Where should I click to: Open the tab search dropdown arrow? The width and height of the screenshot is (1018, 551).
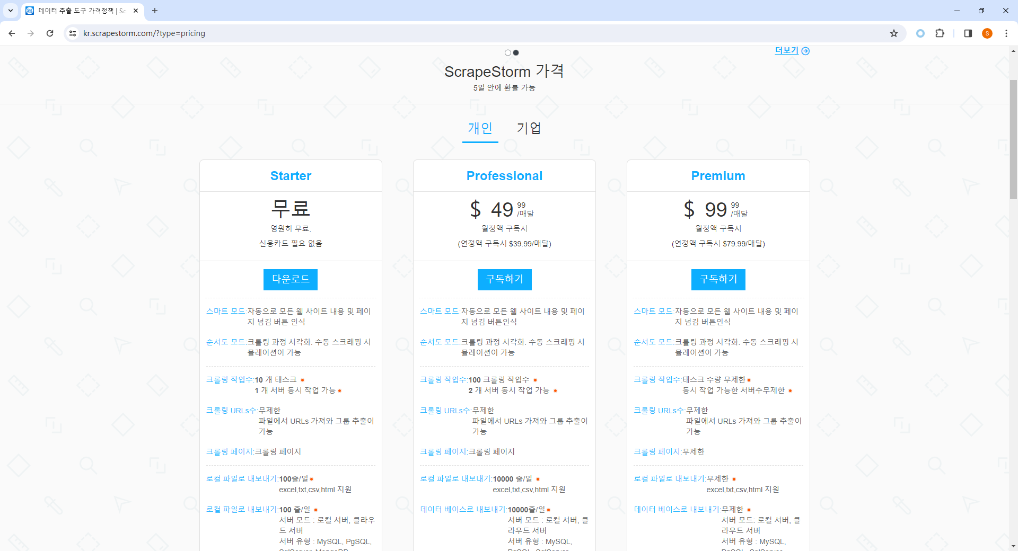point(10,11)
